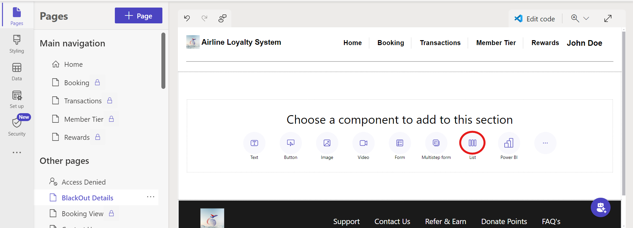Click the Pages panel vertical scrollbar
Screen dimensions: 633x228
[x=163, y=61]
